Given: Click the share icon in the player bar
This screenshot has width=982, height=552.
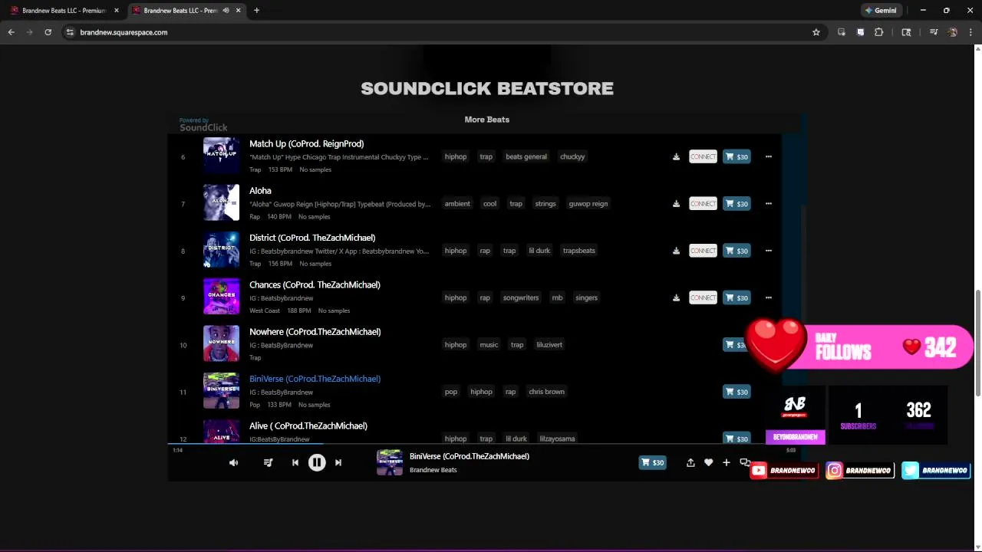Looking at the screenshot, I should click(690, 462).
